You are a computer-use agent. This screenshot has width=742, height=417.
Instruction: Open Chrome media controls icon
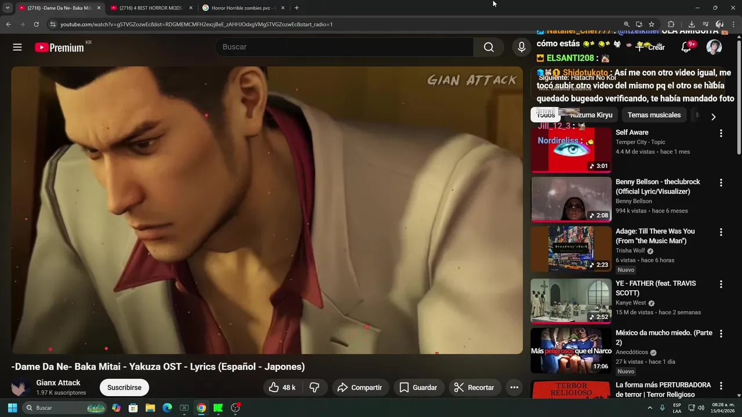coord(705,24)
